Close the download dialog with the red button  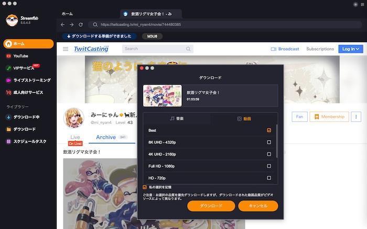(142, 68)
